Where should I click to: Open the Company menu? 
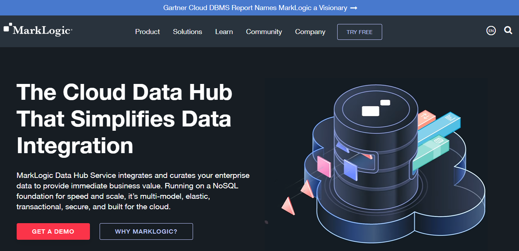(x=310, y=32)
